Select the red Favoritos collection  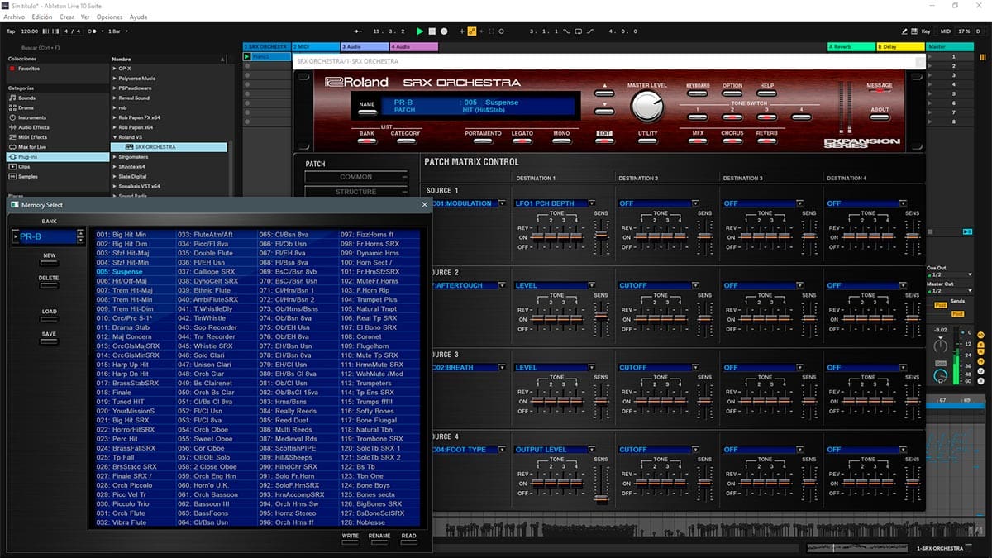(x=29, y=69)
